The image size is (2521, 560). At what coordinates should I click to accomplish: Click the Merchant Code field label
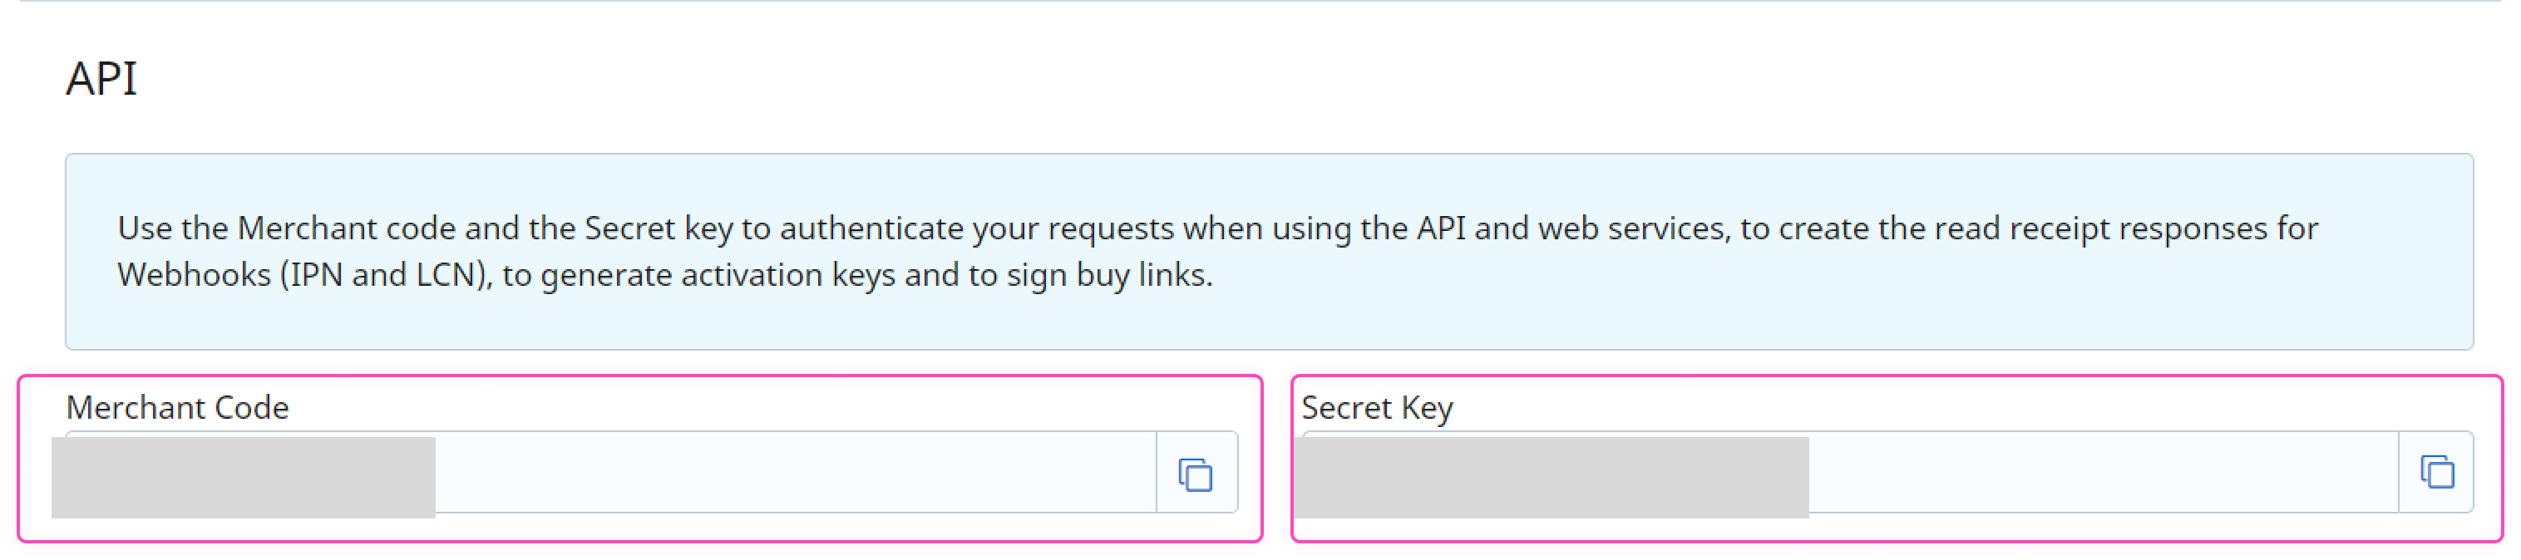coord(176,409)
